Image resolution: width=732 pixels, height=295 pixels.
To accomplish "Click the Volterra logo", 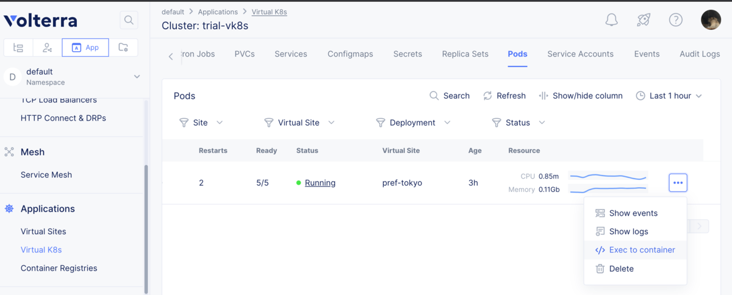I will 40,21.
